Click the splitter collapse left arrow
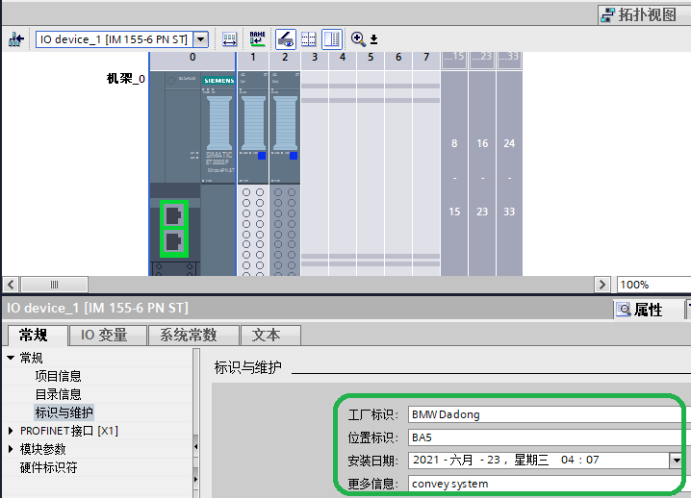The image size is (691, 499). (196, 447)
